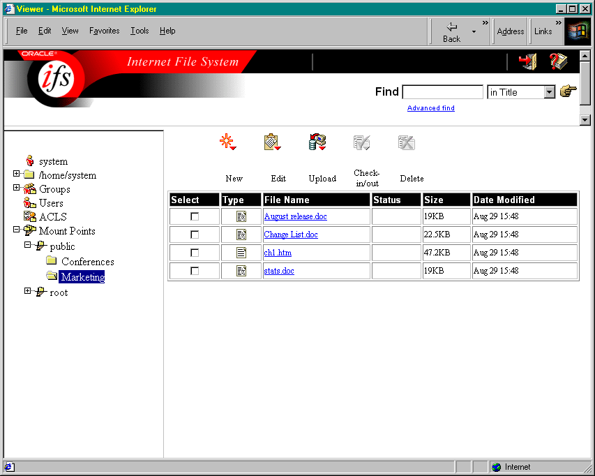
Task: Collapse the public tree node
Action: (28, 245)
